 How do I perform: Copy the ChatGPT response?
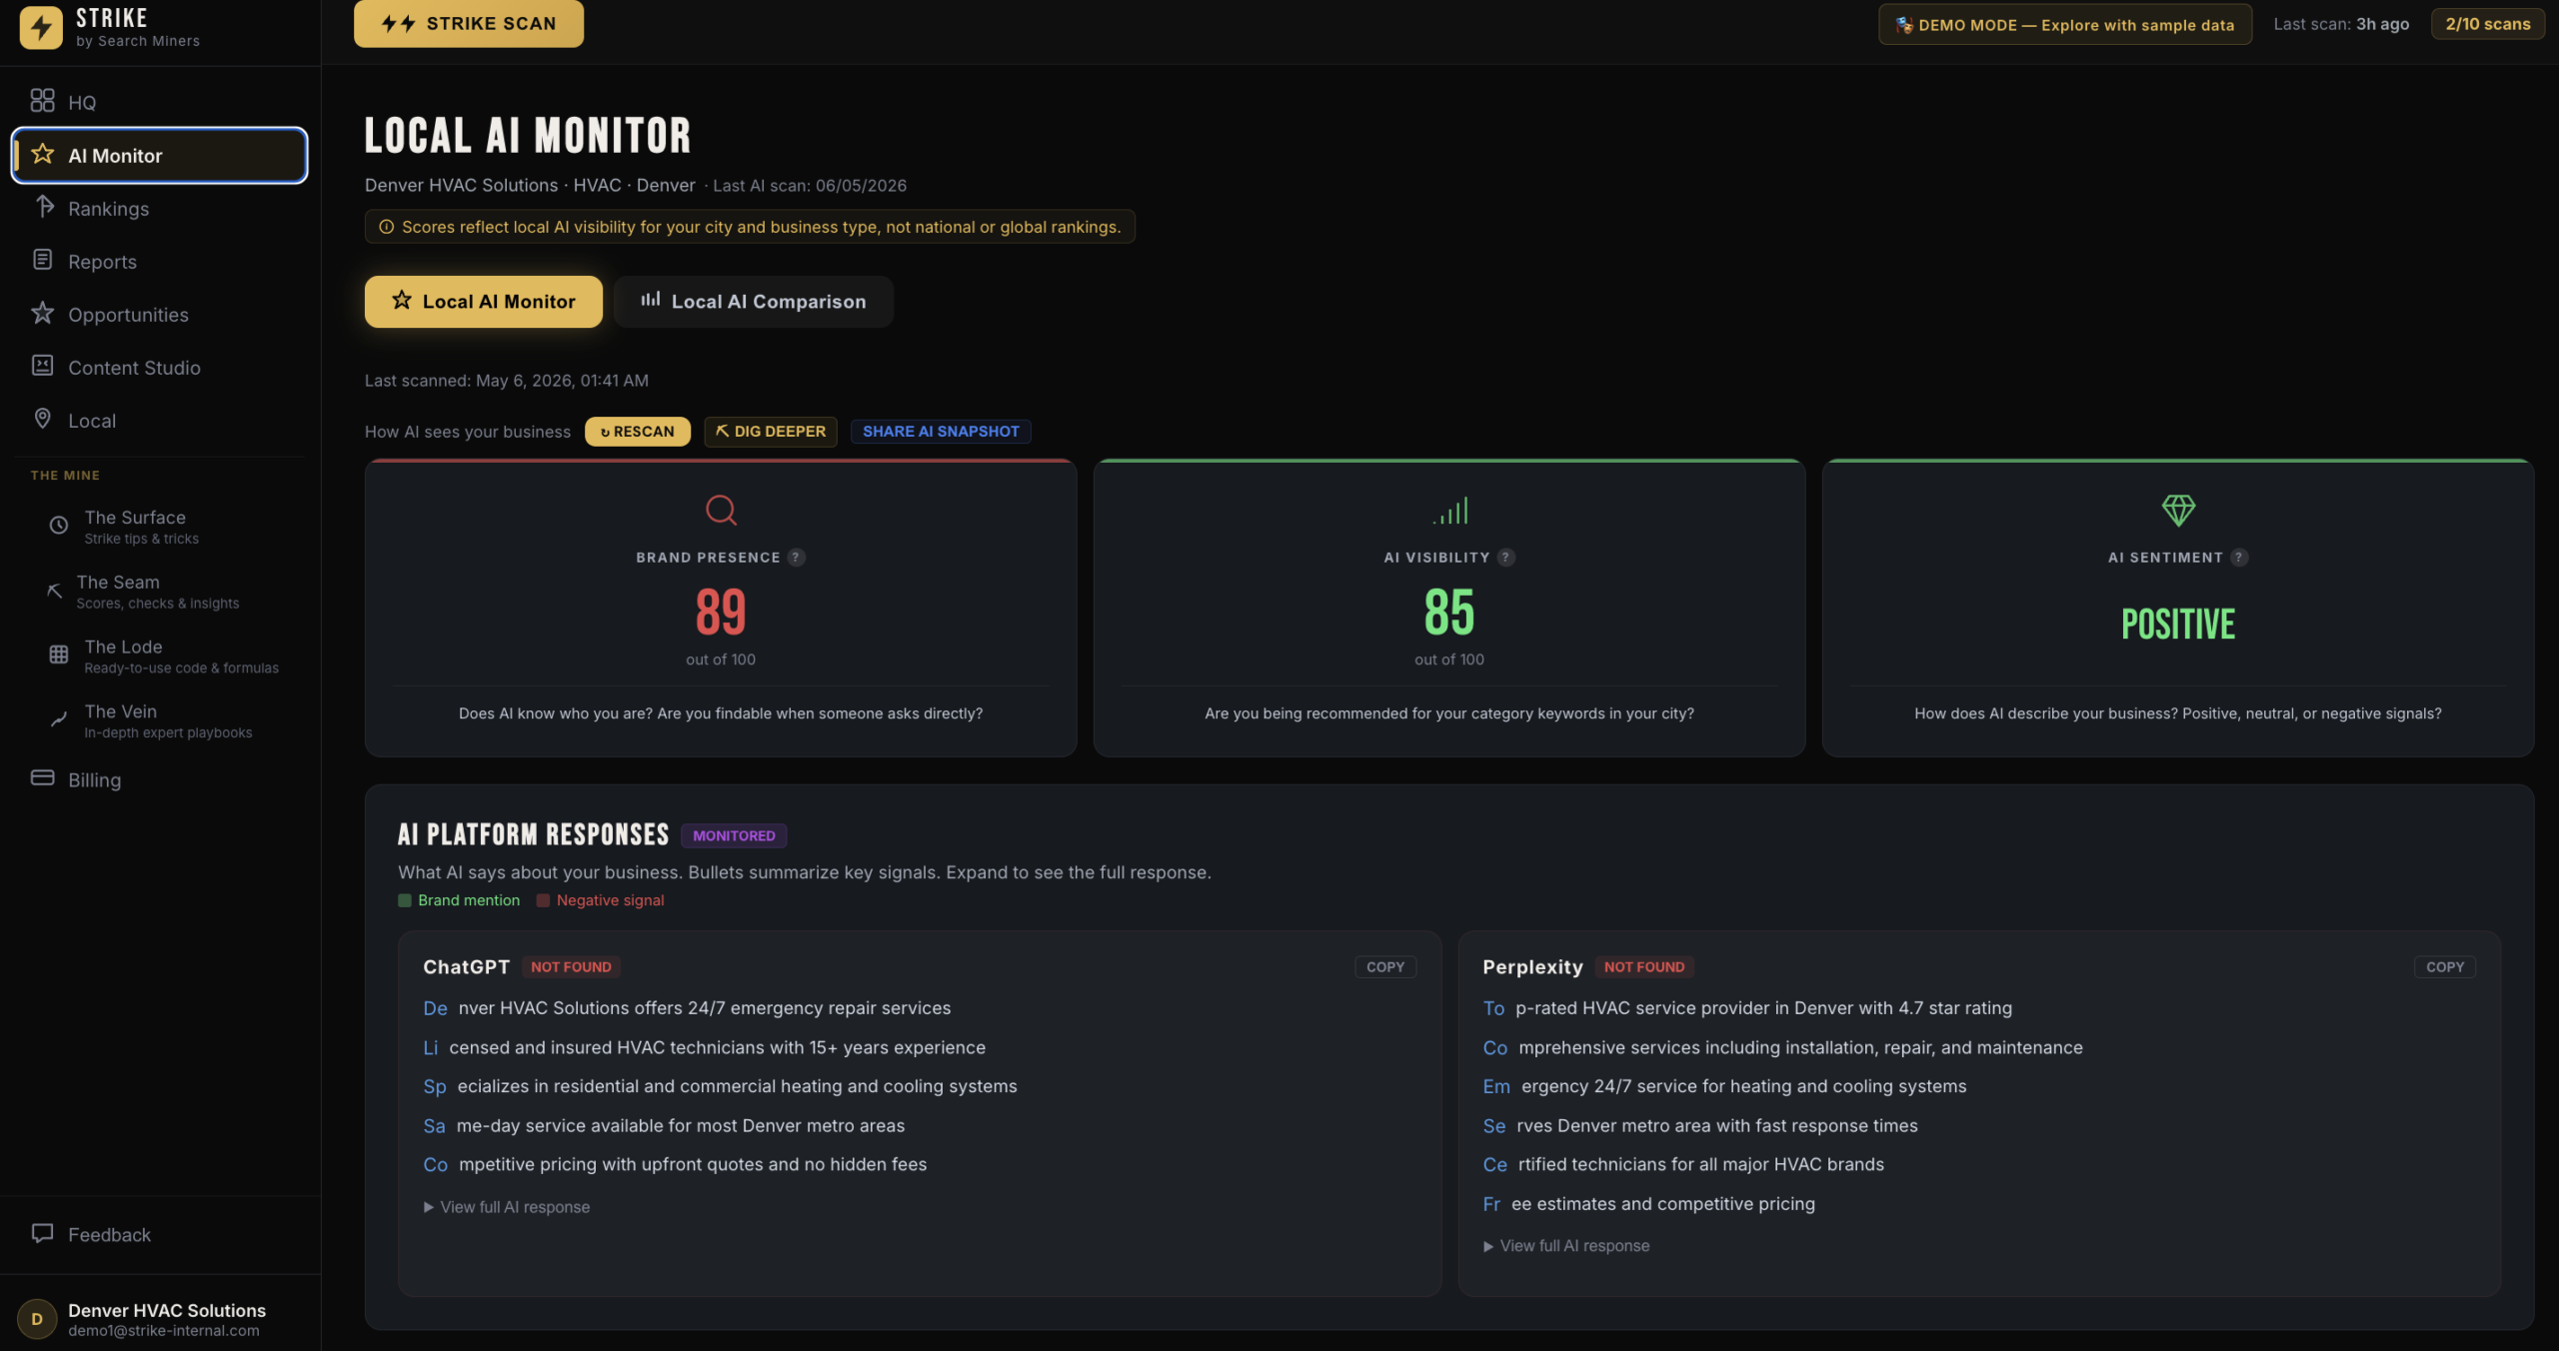[x=1385, y=967]
